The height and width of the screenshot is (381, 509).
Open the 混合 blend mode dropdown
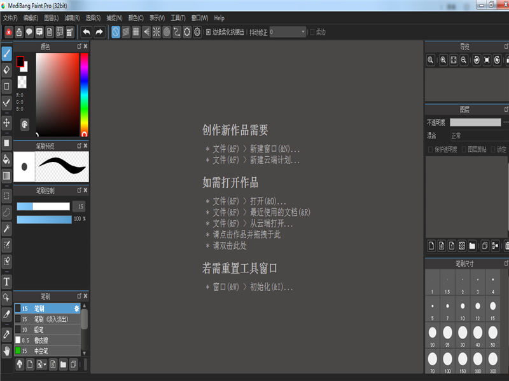479,135
